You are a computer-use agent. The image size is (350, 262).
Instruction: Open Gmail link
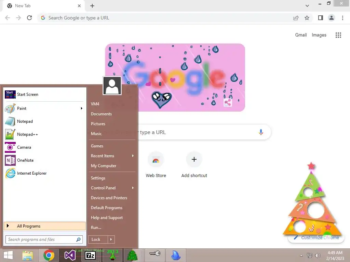pyautogui.click(x=301, y=35)
